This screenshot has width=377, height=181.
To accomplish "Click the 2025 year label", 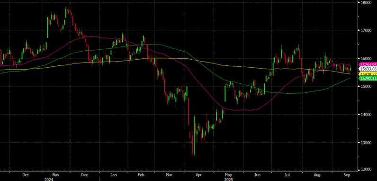I will click(229, 179).
